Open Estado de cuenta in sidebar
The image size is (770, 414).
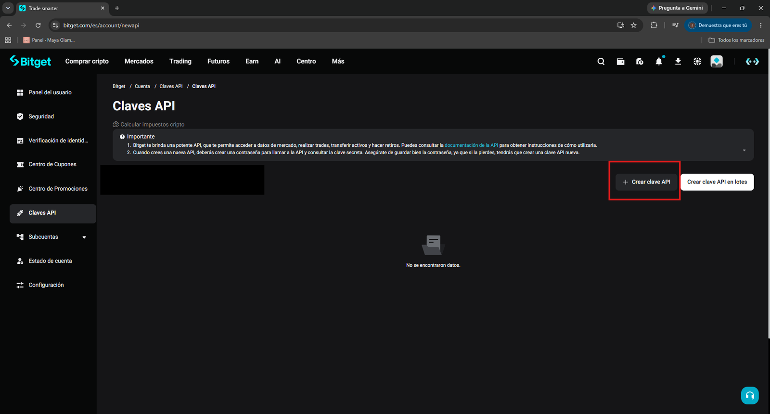tap(53, 261)
